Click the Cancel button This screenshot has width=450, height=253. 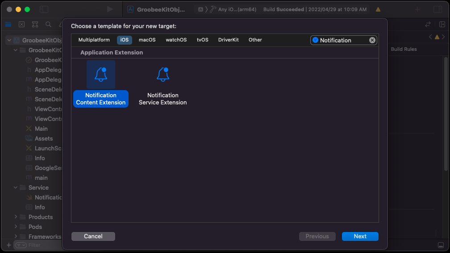point(93,236)
